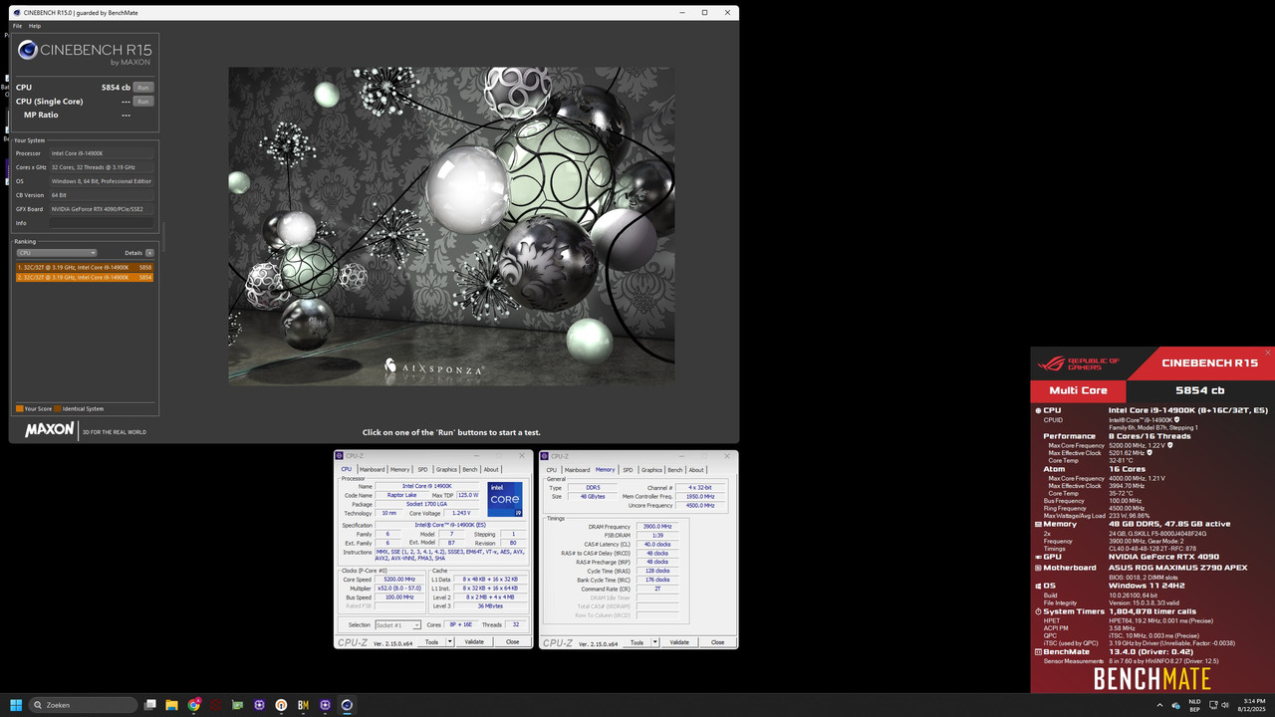The image size is (1275, 717).
Task: Click System Timers clock icon in BenchMate panel
Action: [1038, 611]
